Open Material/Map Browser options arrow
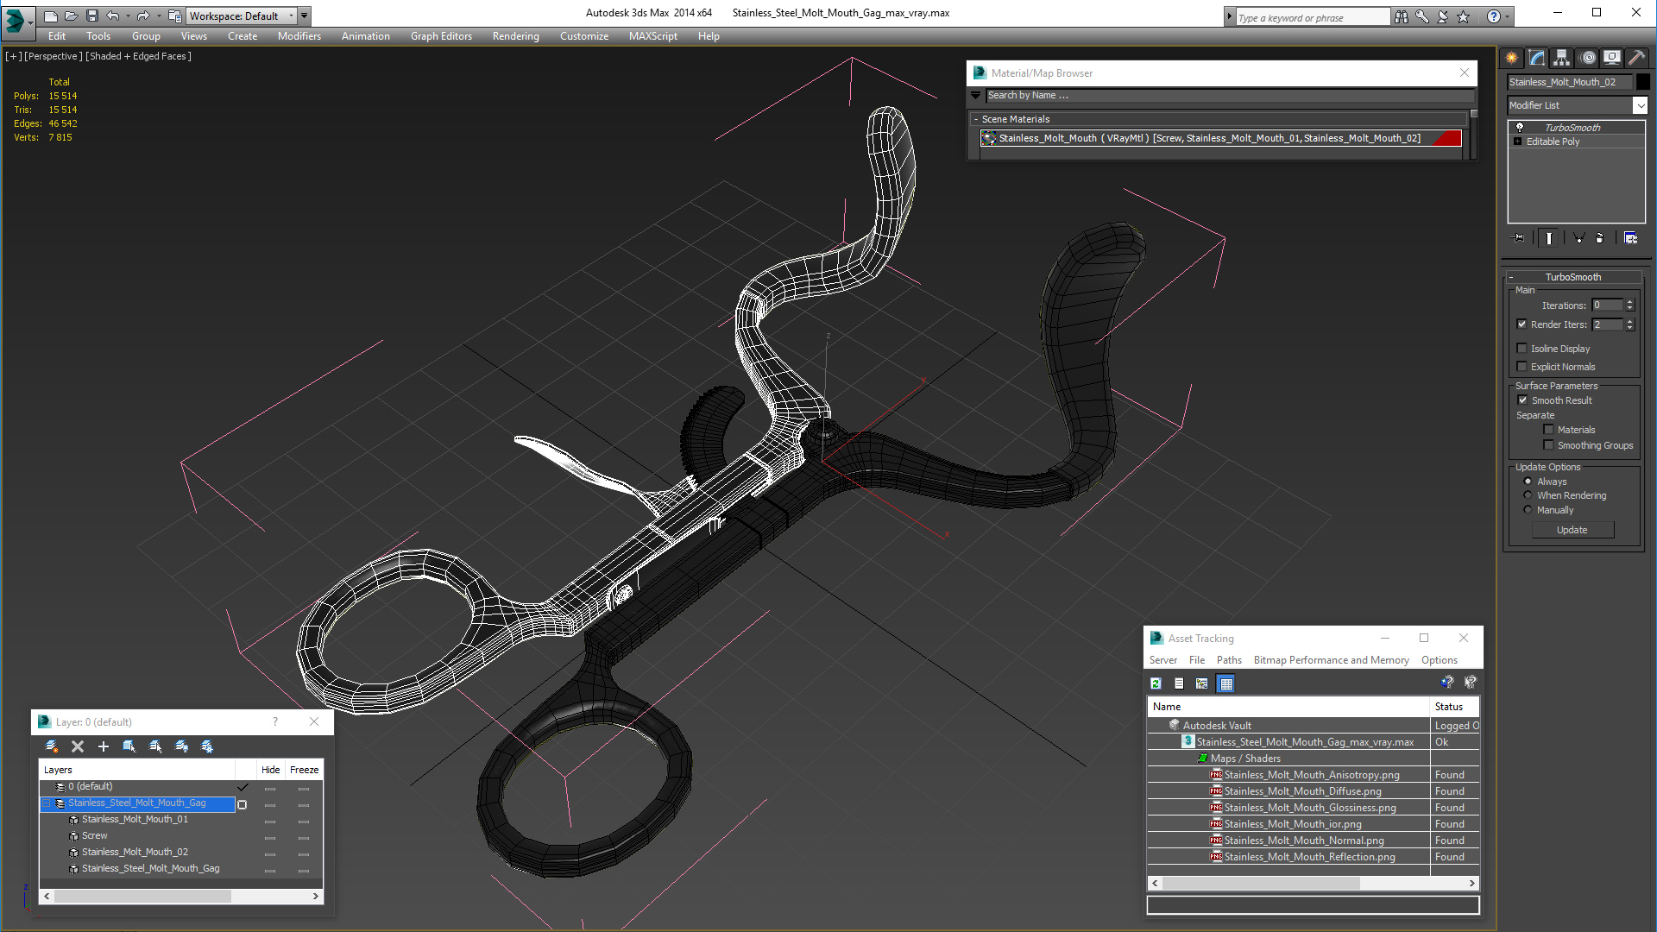The width and height of the screenshot is (1657, 932). pos(976,96)
